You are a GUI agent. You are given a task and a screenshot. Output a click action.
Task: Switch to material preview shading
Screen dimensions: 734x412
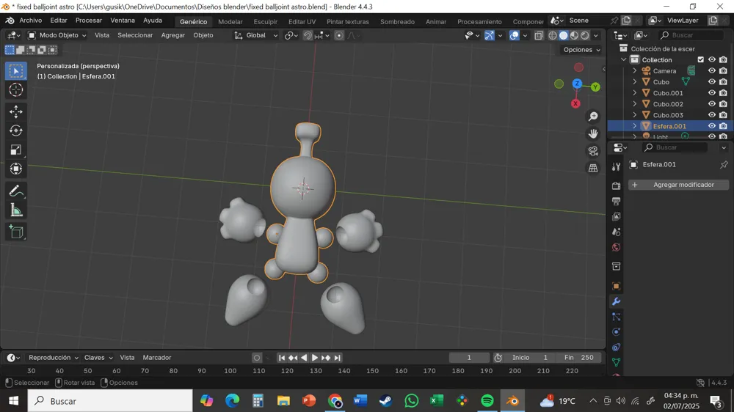[x=575, y=35]
